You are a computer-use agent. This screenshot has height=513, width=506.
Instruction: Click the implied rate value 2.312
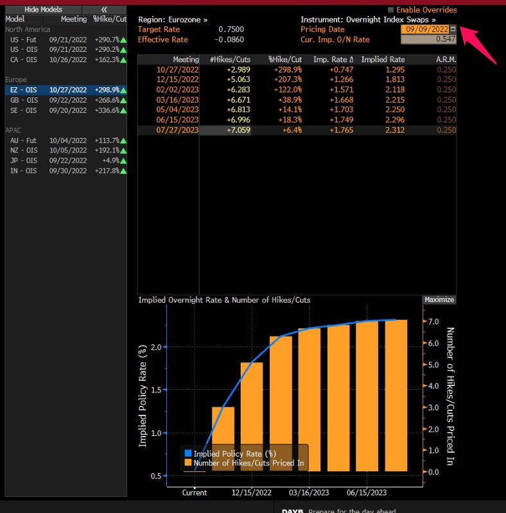coord(395,130)
